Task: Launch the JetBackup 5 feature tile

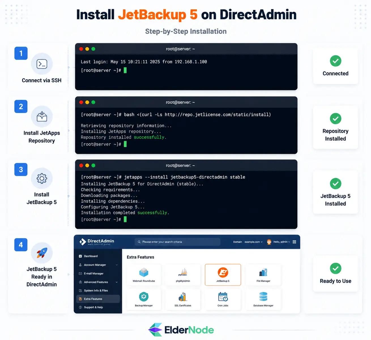Action: tap(223, 275)
